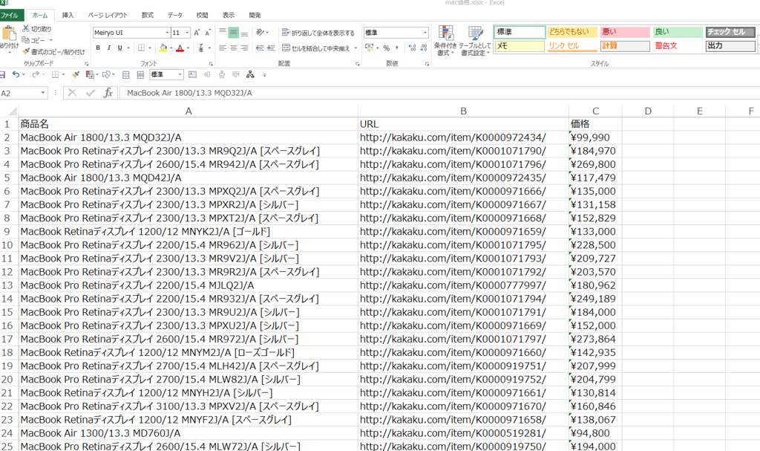Open the font size 11 dropdown
This screenshot has height=451, width=760.
point(187,33)
